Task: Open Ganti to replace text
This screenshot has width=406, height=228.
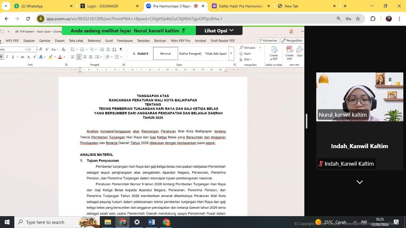Action: click(x=247, y=53)
